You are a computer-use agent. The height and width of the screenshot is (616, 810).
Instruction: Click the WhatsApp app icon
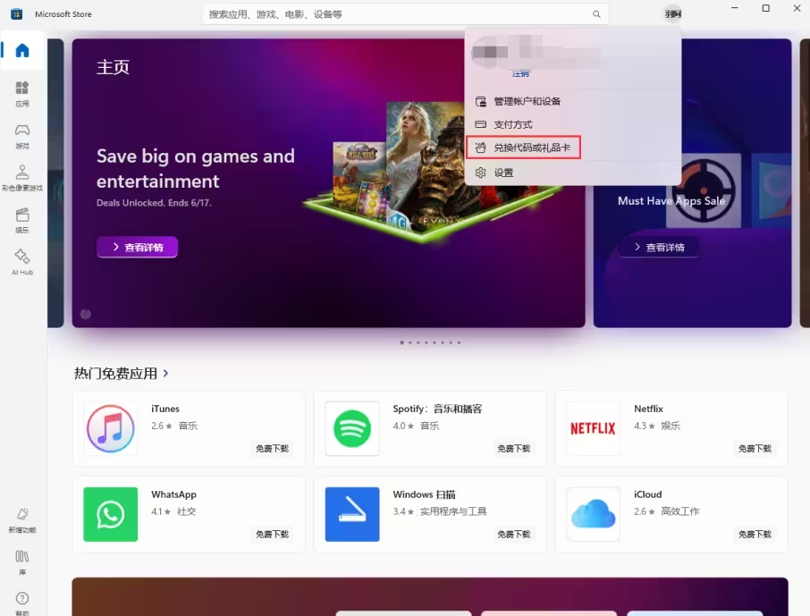[x=111, y=514]
